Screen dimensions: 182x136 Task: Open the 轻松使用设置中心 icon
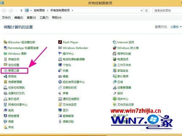60,82
